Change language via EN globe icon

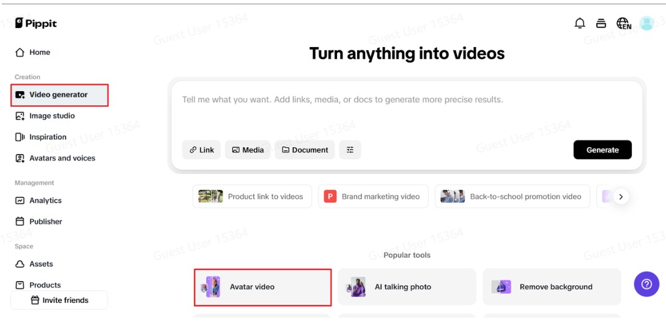[624, 23]
